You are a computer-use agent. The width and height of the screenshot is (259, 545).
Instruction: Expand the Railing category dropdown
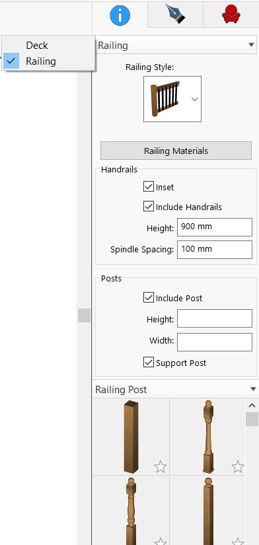(x=176, y=45)
